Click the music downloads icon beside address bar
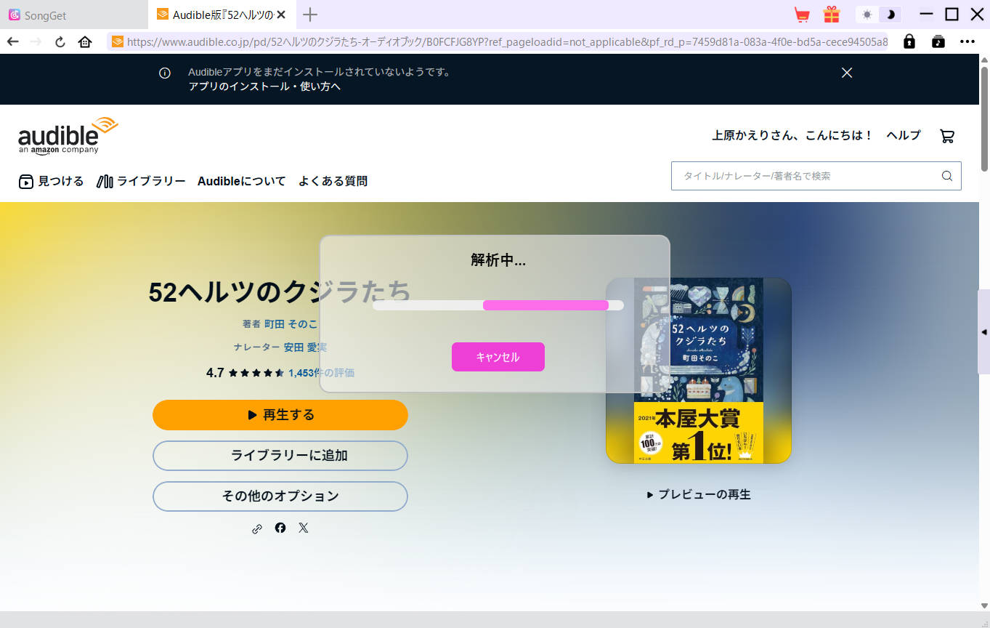 coord(938,41)
